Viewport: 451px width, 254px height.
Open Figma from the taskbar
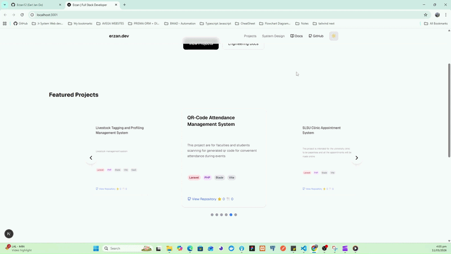click(252, 248)
